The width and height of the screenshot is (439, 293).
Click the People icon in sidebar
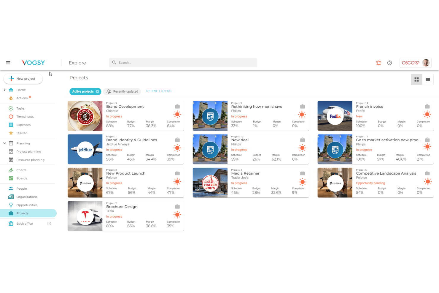coord(11,189)
